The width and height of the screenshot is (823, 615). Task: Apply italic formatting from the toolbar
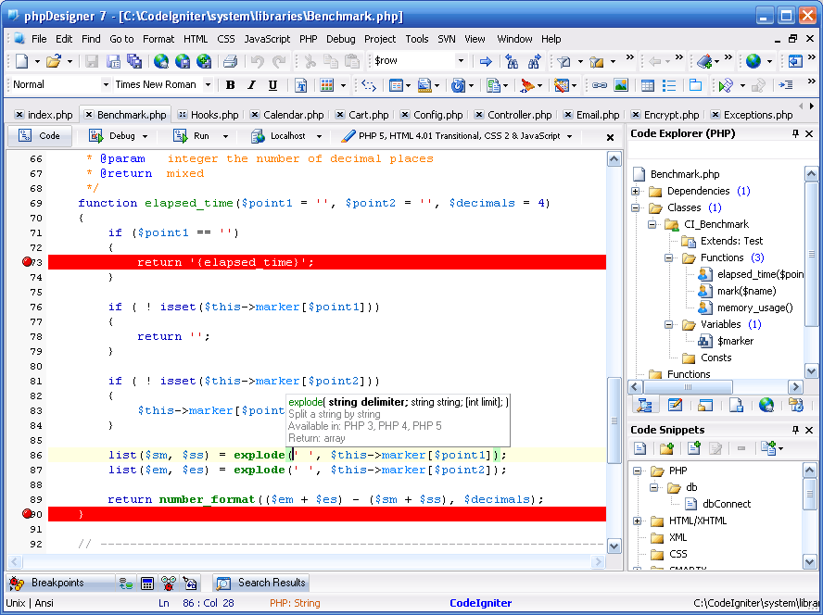pos(250,83)
